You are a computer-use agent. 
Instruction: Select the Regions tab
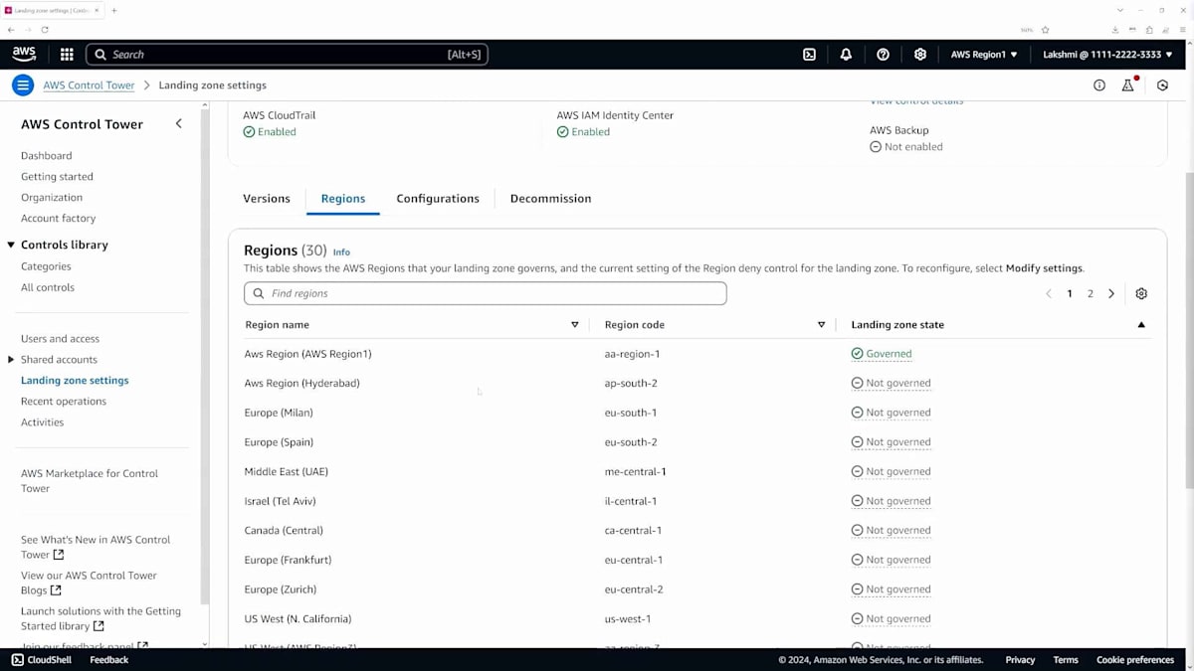(343, 199)
